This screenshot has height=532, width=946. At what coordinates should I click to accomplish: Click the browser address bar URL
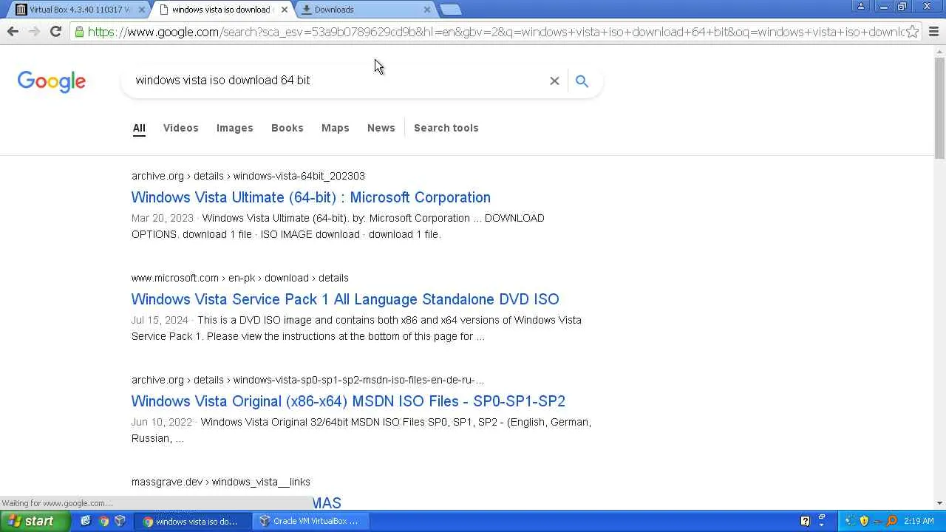(495, 32)
